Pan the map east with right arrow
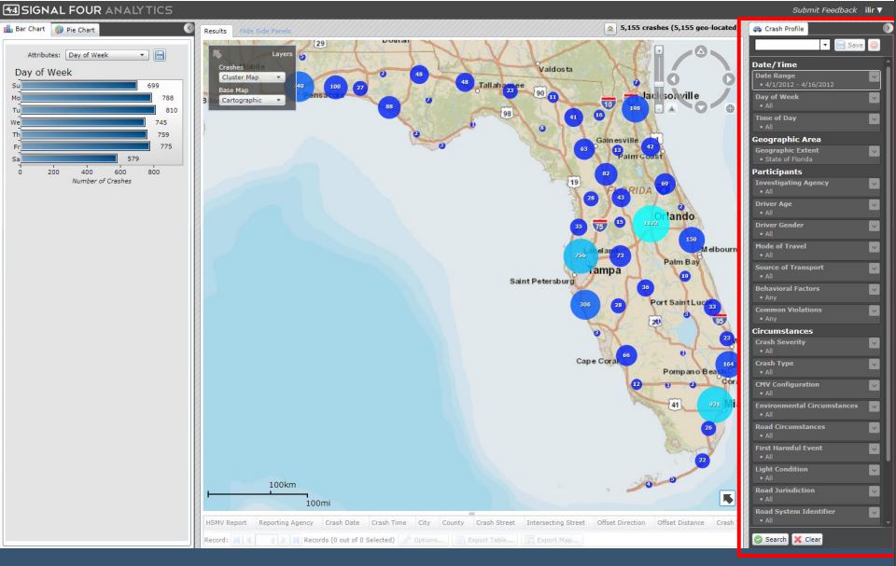This screenshot has width=896, height=566. 729,79
